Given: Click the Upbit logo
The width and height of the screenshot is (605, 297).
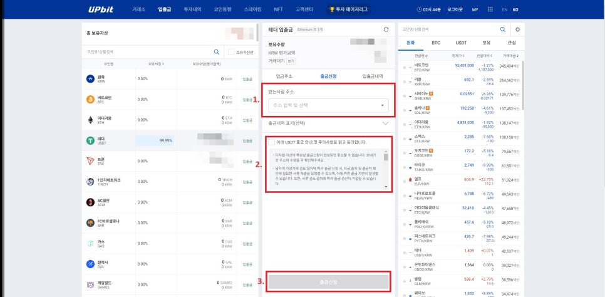Looking at the screenshot, I should click(101, 9).
